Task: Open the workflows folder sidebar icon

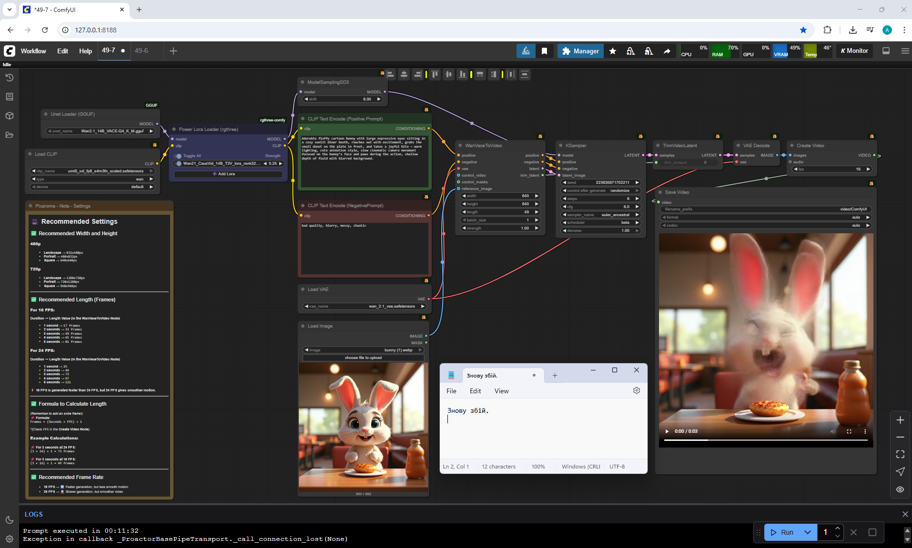Action: [10, 135]
